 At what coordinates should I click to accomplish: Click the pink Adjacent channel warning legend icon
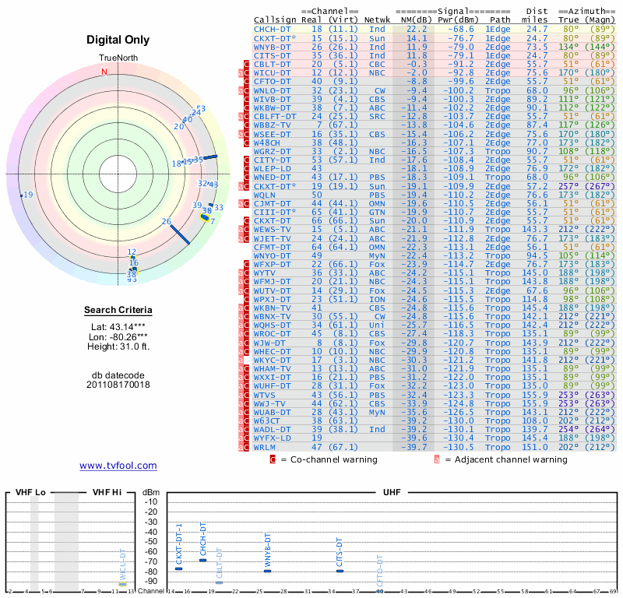(437, 459)
